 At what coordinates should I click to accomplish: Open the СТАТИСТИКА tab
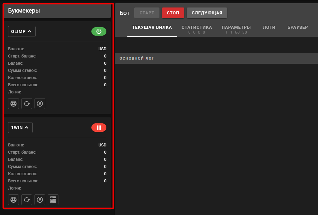[x=197, y=29]
